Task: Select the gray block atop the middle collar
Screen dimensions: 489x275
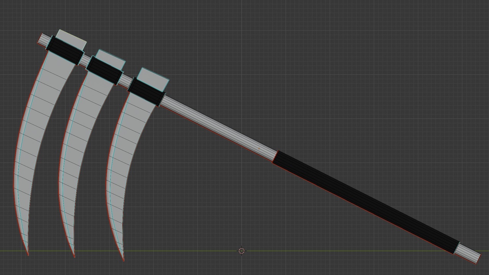Action: click(110, 60)
